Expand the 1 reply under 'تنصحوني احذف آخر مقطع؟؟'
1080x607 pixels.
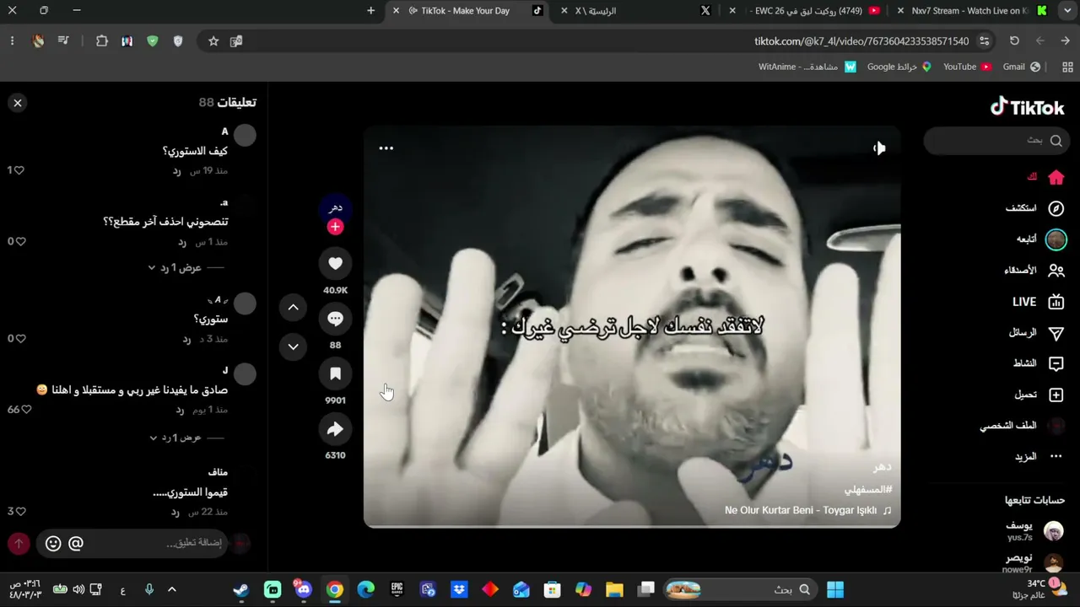(175, 267)
